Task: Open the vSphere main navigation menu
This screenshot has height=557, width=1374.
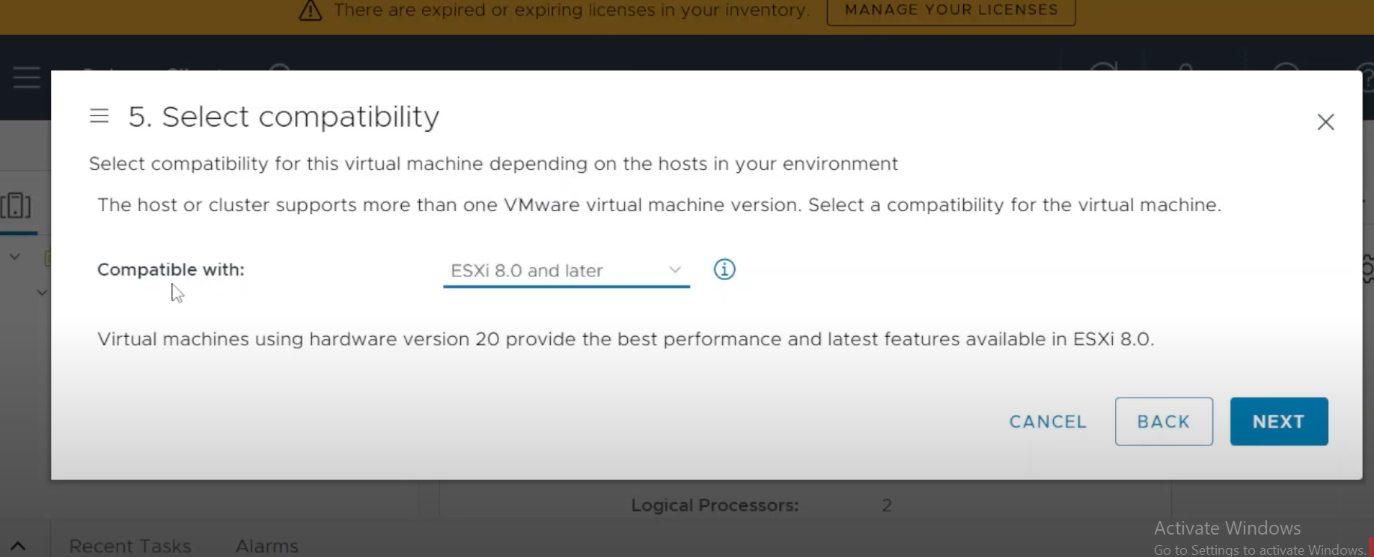Action: click(x=26, y=78)
